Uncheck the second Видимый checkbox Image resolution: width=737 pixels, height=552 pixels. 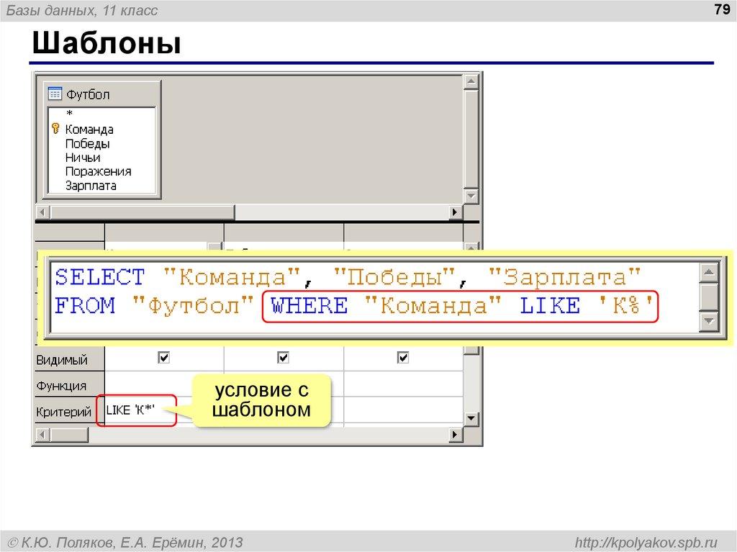(x=284, y=357)
